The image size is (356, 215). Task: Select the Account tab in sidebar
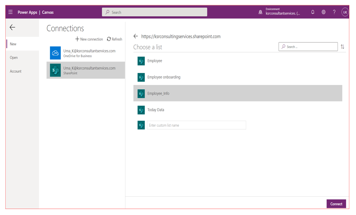coord(22,71)
